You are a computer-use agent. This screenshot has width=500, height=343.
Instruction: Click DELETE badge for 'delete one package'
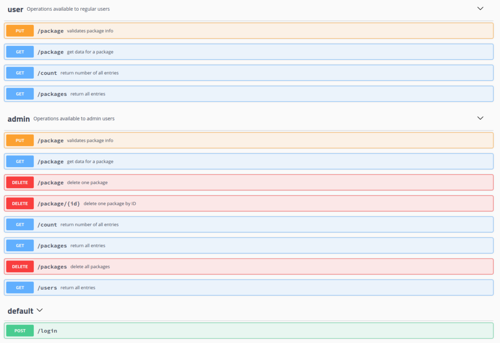[20, 183]
